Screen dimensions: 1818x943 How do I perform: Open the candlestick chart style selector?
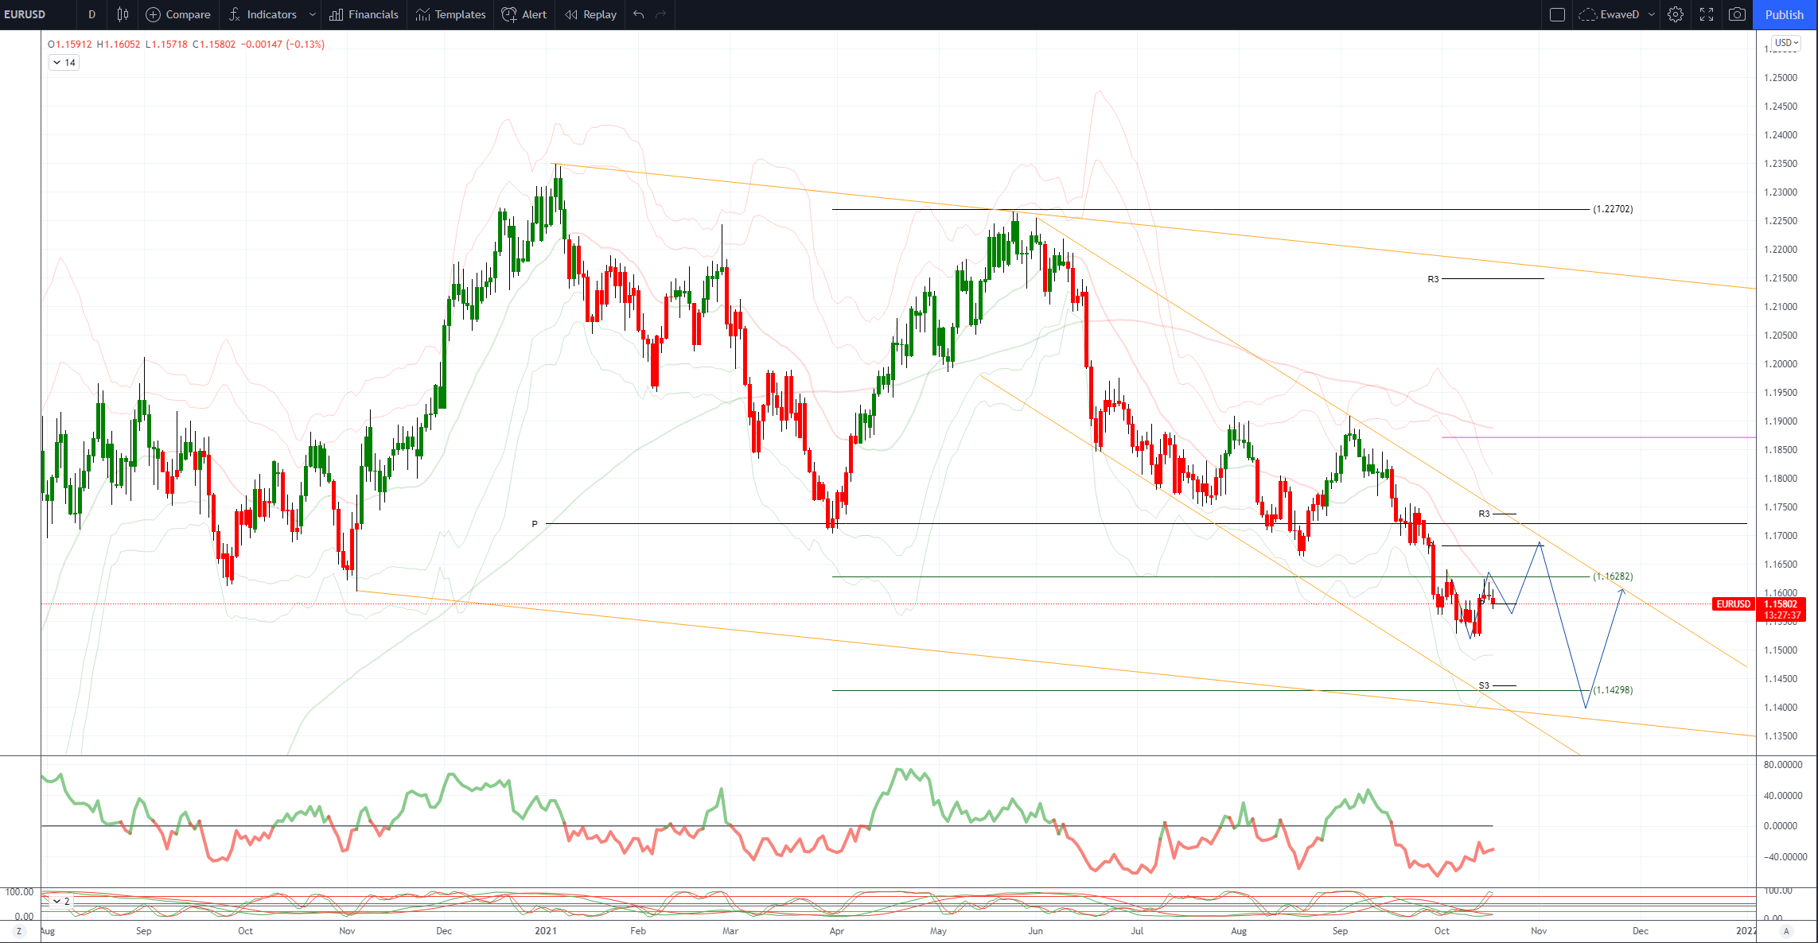tap(123, 14)
